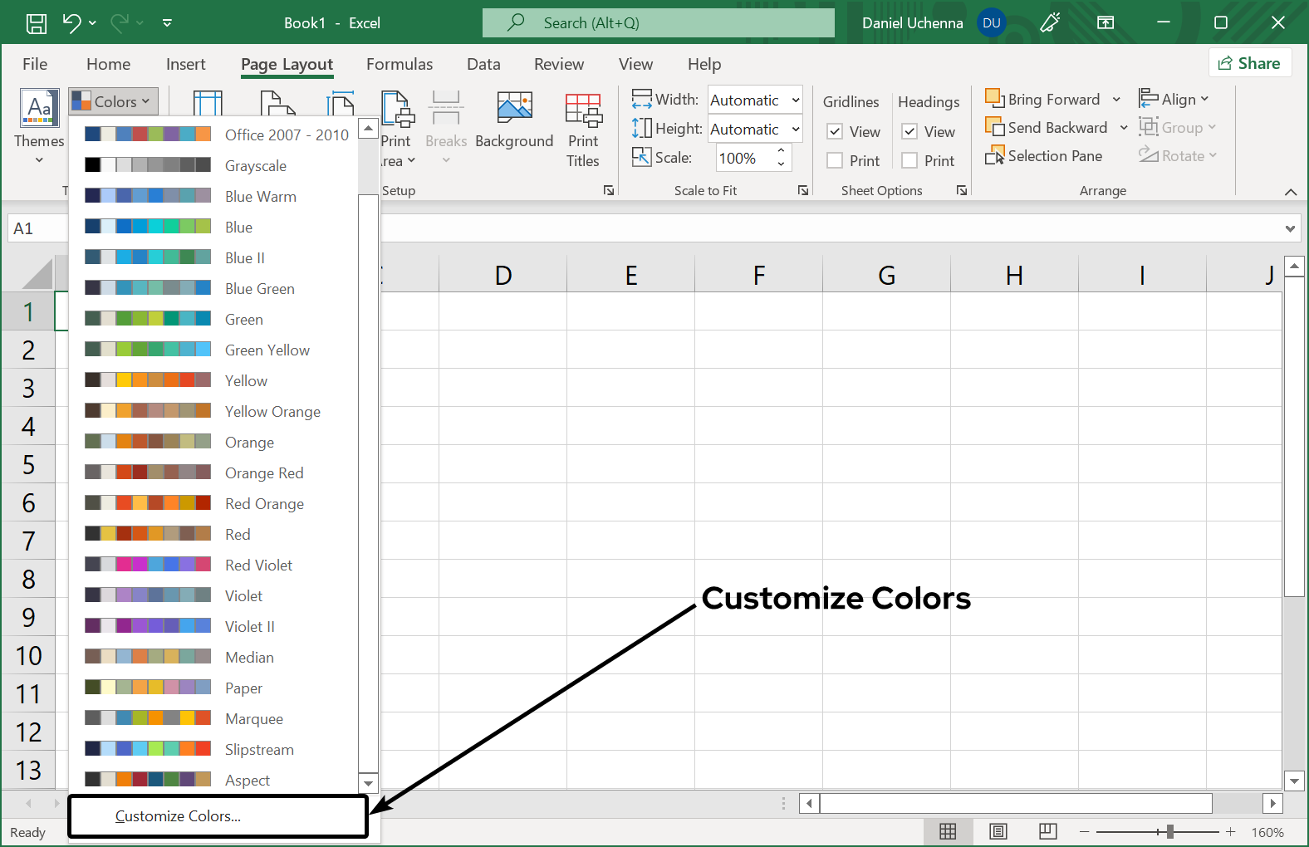Open the Formulas ribbon tab

[x=400, y=64]
